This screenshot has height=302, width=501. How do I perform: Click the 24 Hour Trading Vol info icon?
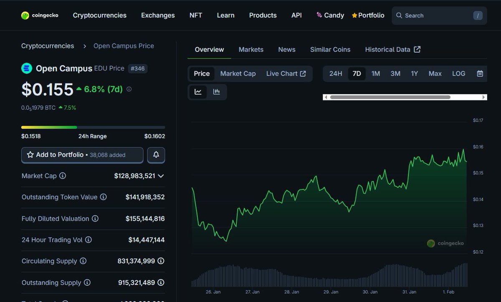pyautogui.click(x=89, y=240)
